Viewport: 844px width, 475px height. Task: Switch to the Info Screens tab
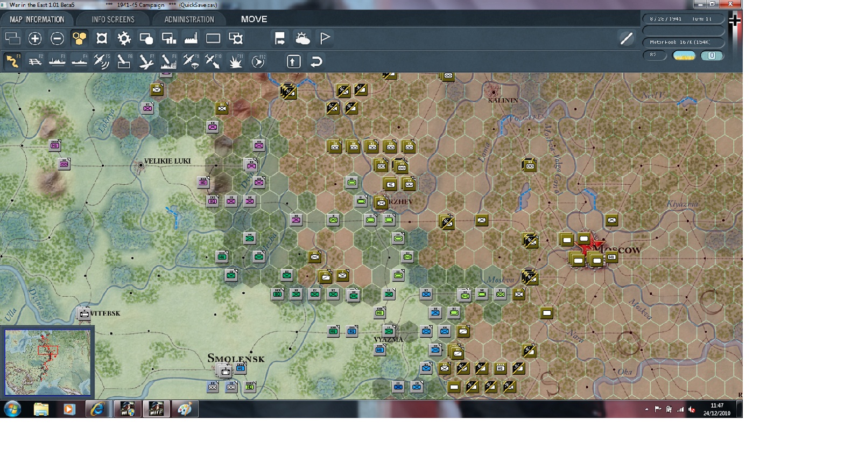click(x=113, y=19)
